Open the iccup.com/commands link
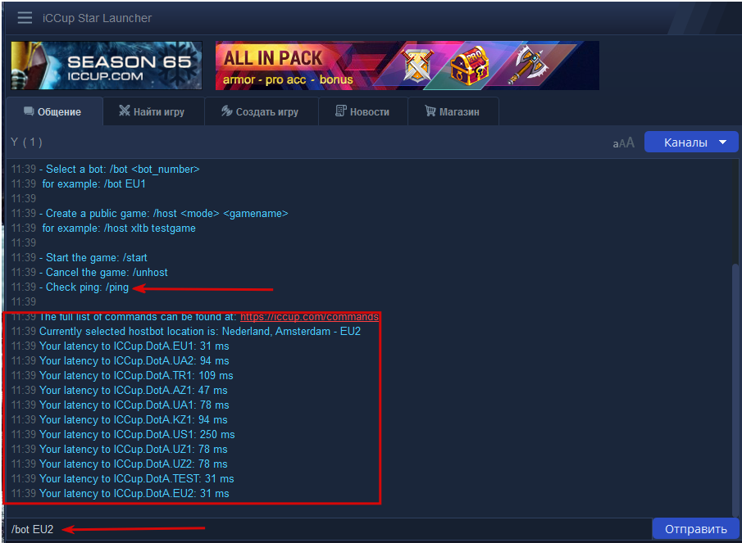This screenshot has width=742, height=543. (x=309, y=317)
